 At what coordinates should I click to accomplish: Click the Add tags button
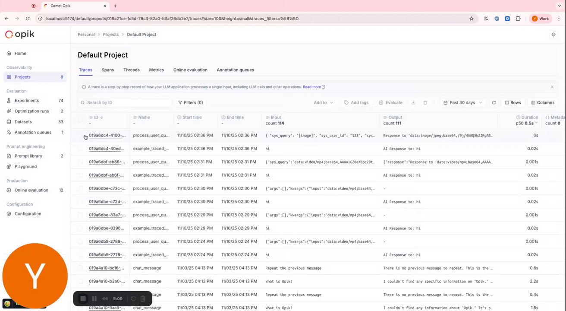[356, 103]
